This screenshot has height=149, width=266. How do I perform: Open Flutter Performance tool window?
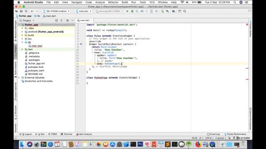point(235,134)
